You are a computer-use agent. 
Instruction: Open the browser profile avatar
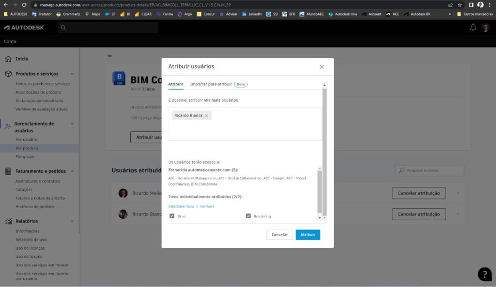[x=480, y=5]
